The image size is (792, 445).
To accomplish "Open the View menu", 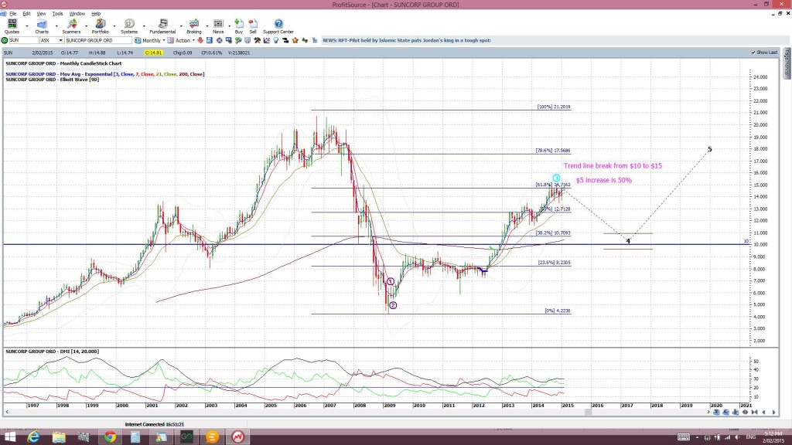I will pos(41,14).
